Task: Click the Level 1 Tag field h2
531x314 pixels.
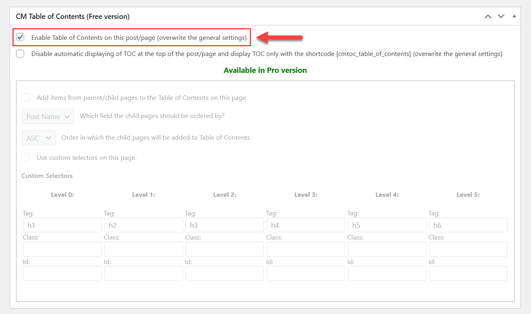Action: pyautogui.click(x=144, y=225)
